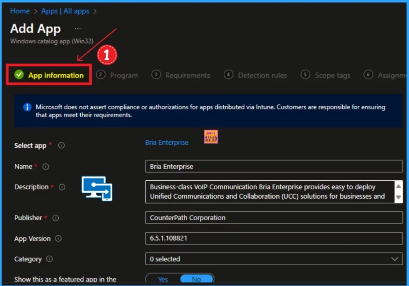409x286 pixels.
Task: Show info tooltip for Select app
Action: pos(61,145)
